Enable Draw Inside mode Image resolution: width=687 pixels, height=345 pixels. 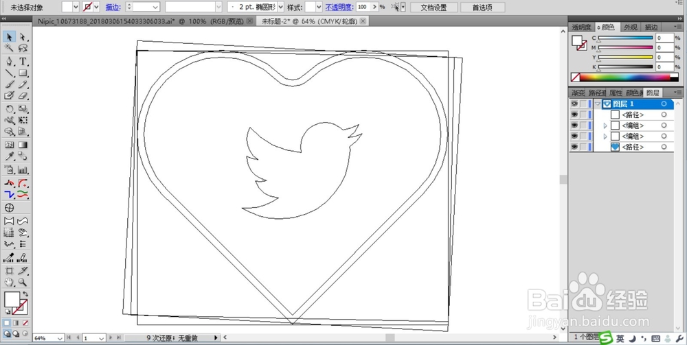click(25, 333)
